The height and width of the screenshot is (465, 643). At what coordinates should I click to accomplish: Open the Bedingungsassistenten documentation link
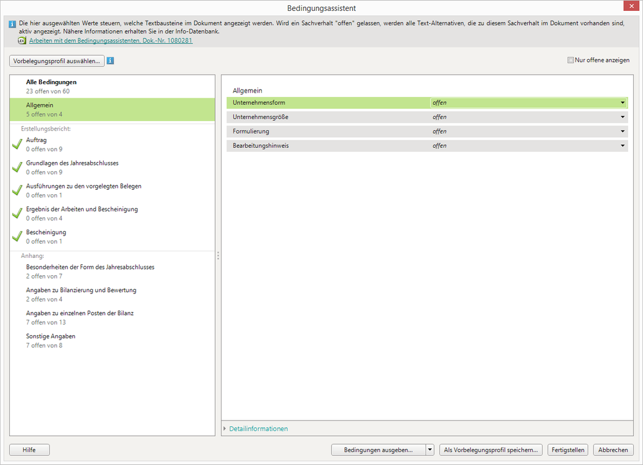[110, 41]
